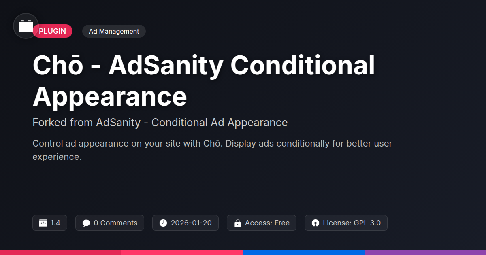
Task: Click the clock date icon
Action: point(163,223)
